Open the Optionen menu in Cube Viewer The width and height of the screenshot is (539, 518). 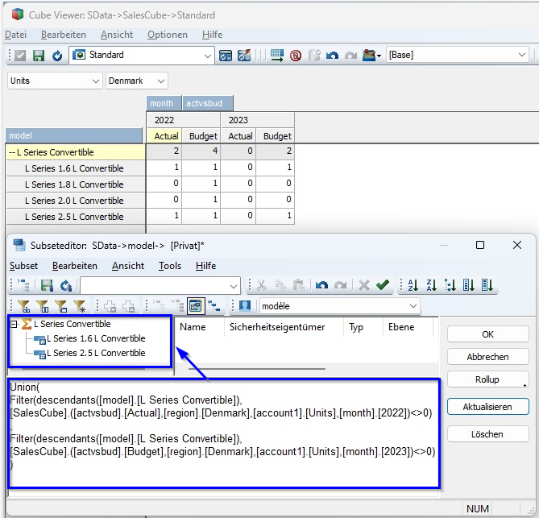pos(168,35)
